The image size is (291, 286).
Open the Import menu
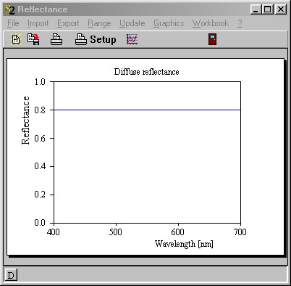point(38,23)
